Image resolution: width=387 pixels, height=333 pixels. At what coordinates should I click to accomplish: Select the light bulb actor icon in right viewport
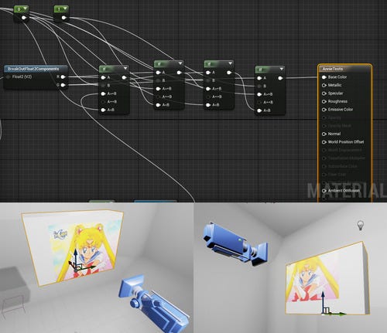360,226
